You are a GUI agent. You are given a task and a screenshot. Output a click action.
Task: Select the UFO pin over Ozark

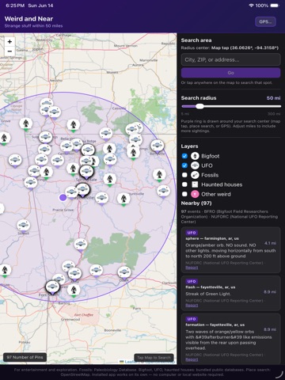[124, 273]
